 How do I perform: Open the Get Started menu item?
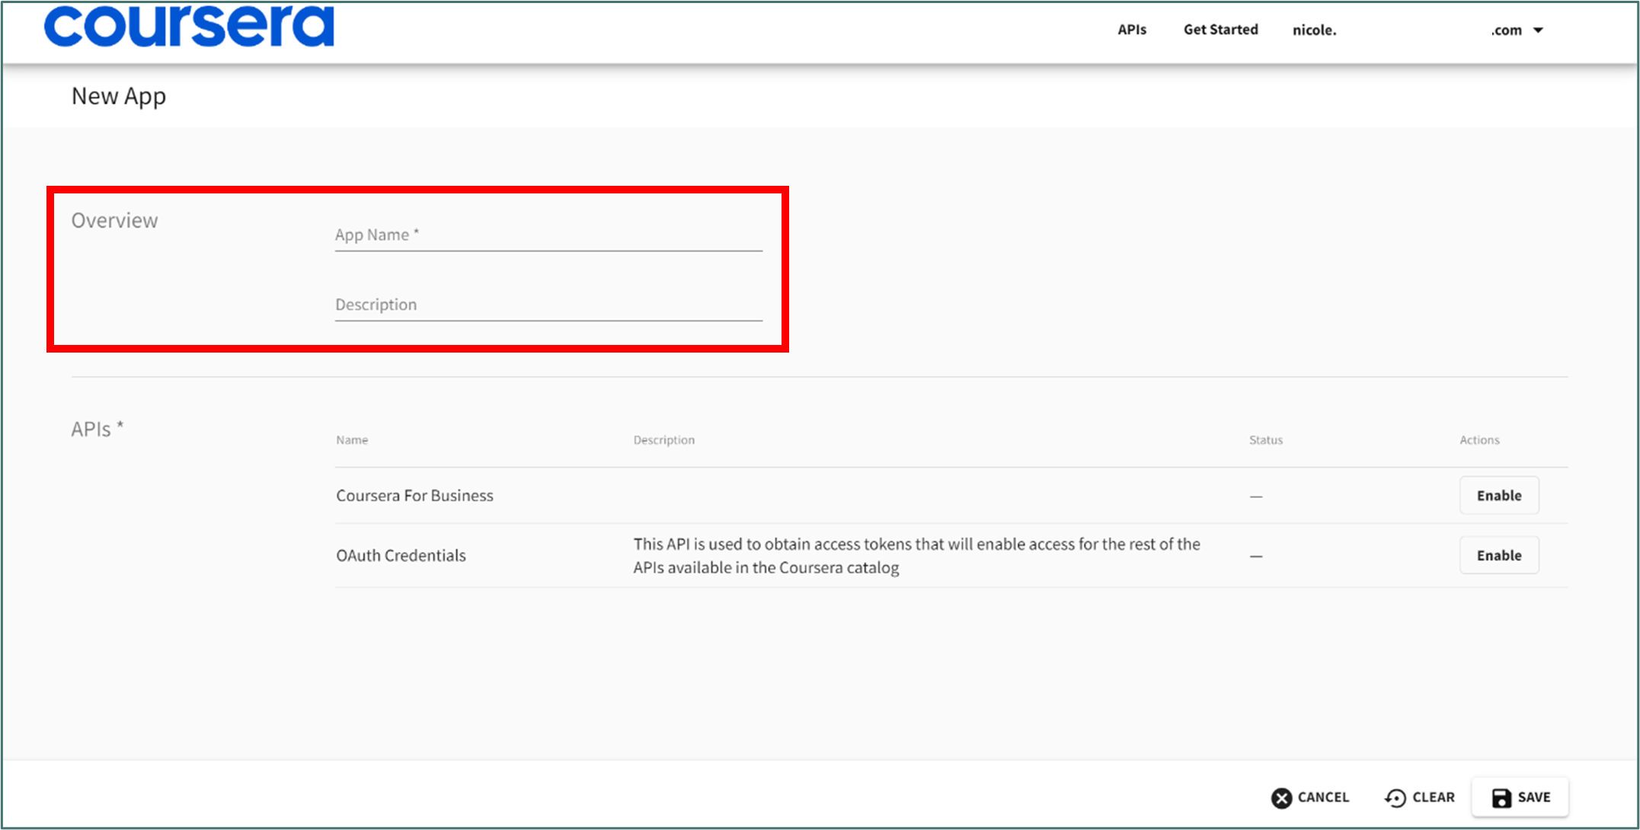coord(1220,30)
